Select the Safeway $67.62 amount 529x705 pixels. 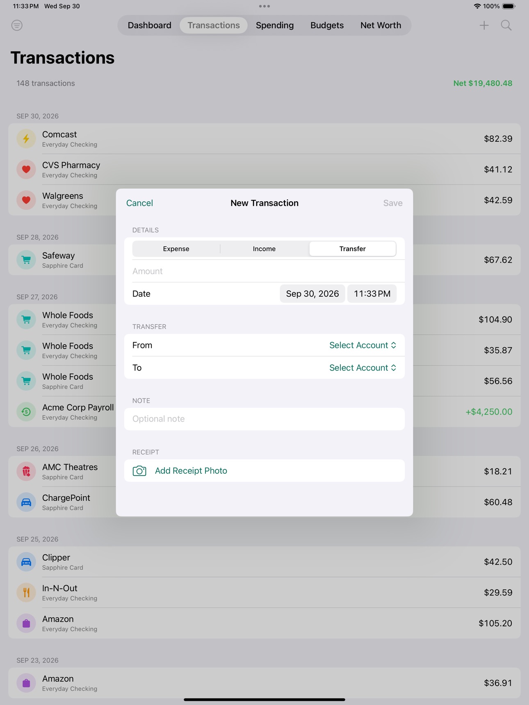point(498,260)
